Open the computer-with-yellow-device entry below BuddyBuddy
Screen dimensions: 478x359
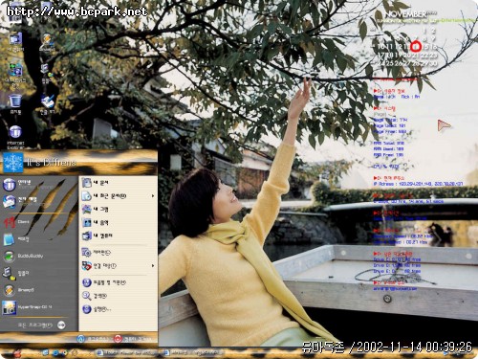point(16,273)
